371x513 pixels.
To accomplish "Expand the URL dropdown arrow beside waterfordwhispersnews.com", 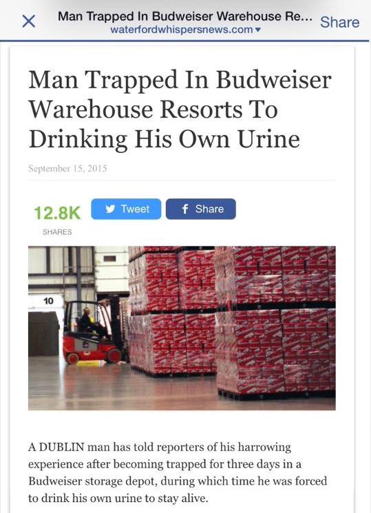I will (x=258, y=30).
